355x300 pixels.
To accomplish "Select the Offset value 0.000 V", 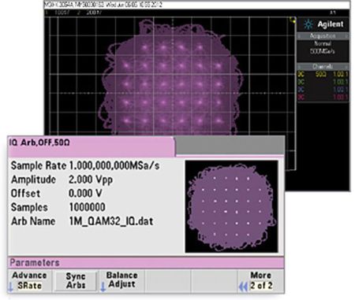I will [85, 194].
